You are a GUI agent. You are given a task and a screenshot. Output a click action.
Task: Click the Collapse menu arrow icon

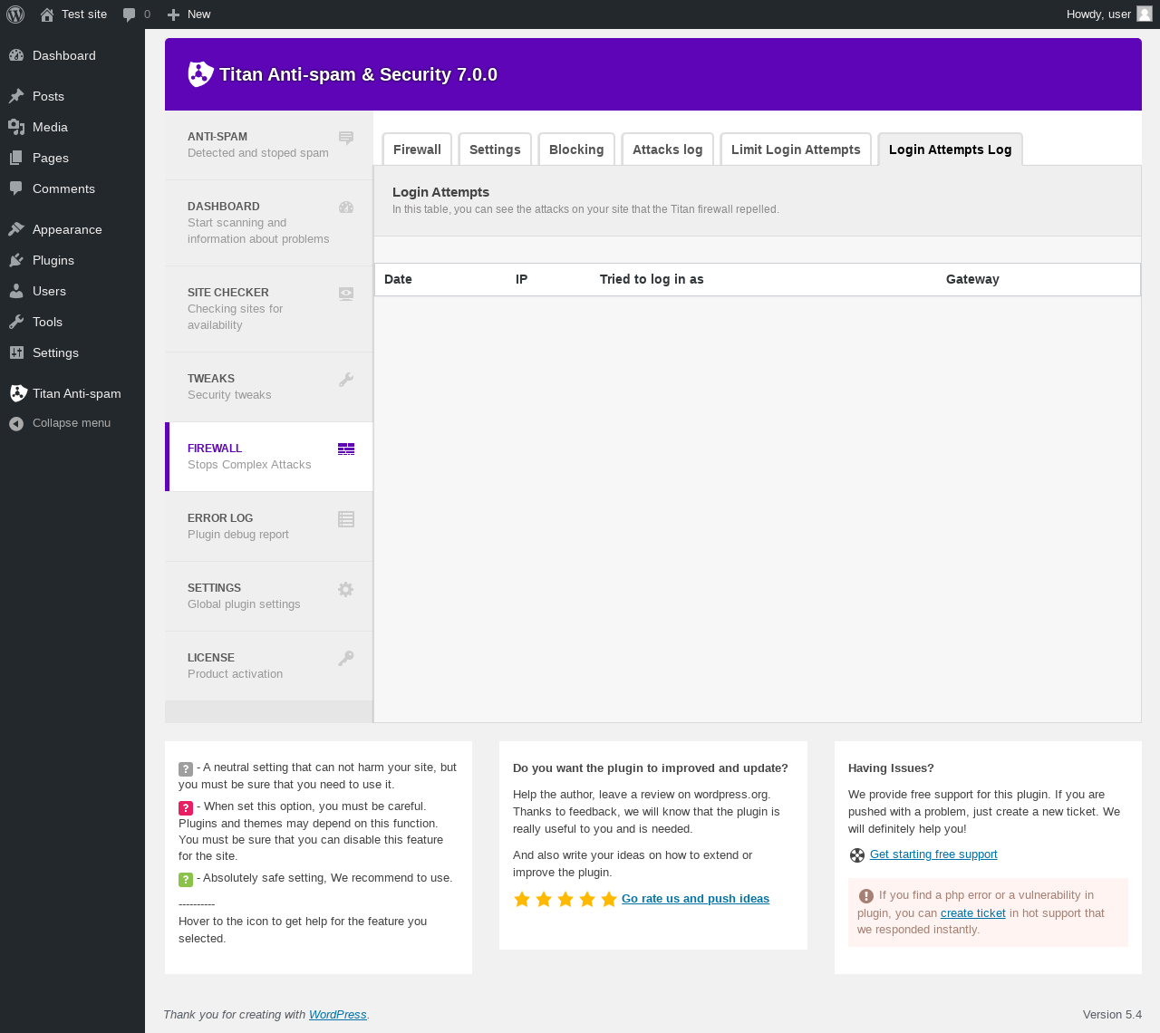point(16,423)
